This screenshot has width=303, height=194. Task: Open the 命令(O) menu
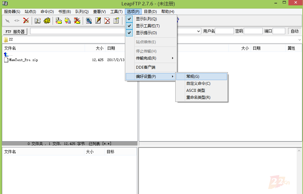point(47,12)
